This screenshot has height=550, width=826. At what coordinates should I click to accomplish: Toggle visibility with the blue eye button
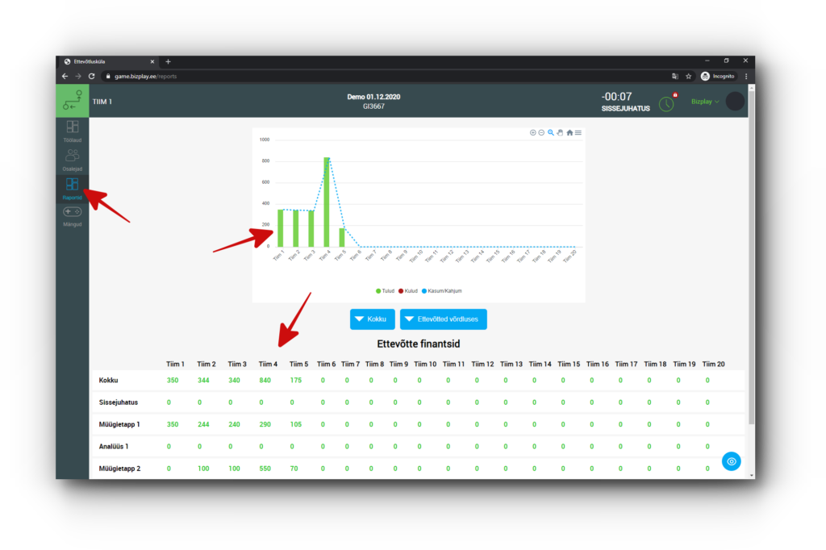[x=731, y=461]
